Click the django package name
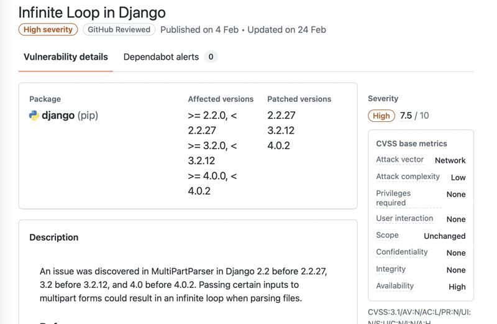 (x=58, y=116)
